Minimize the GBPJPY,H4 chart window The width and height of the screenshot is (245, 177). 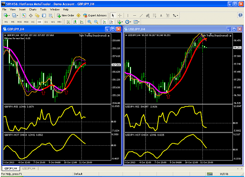107,29
